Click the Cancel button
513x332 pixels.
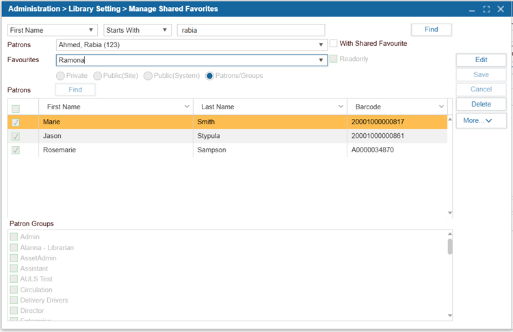[x=481, y=89]
